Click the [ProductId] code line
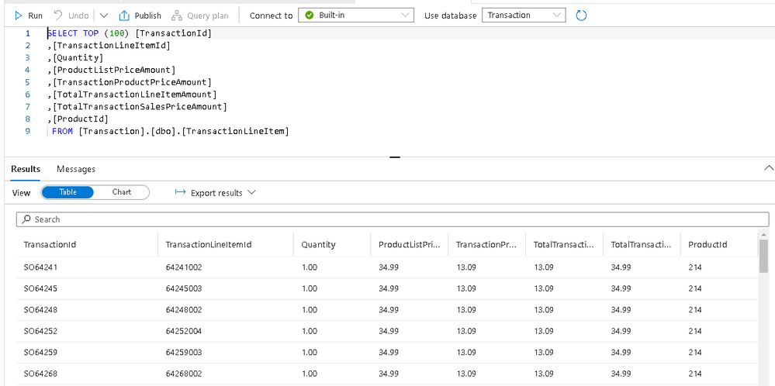 pos(78,119)
